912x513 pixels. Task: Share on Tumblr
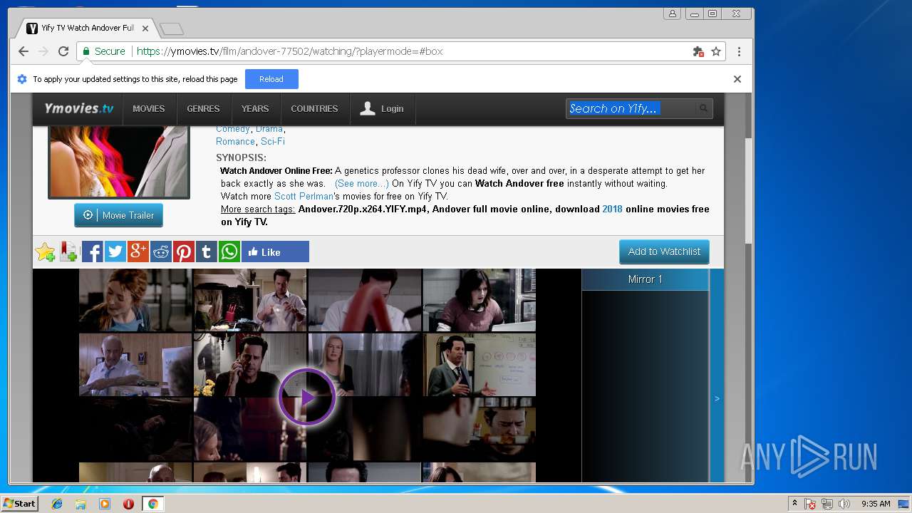pos(206,252)
